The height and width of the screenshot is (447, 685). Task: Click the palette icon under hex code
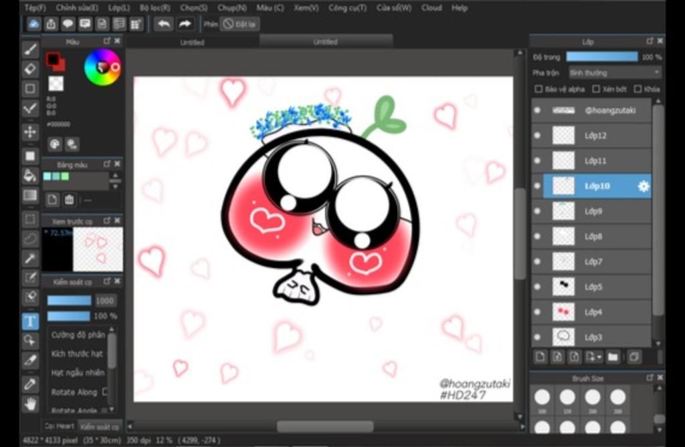click(x=55, y=144)
